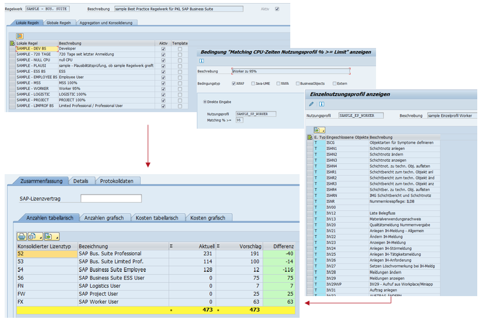This screenshot has width=485, height=324.
Task: Check the HANA condition type box
Action: tap(278, 84)
